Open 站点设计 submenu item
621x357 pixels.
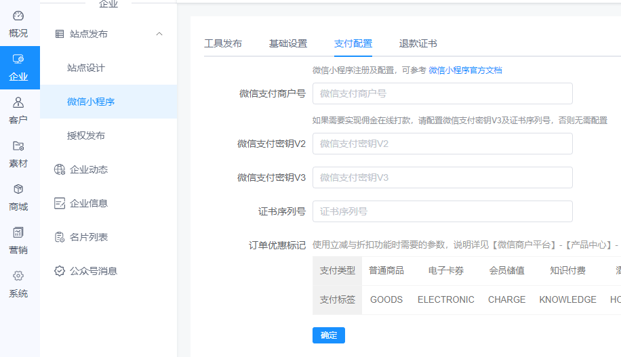click(108, 68)
